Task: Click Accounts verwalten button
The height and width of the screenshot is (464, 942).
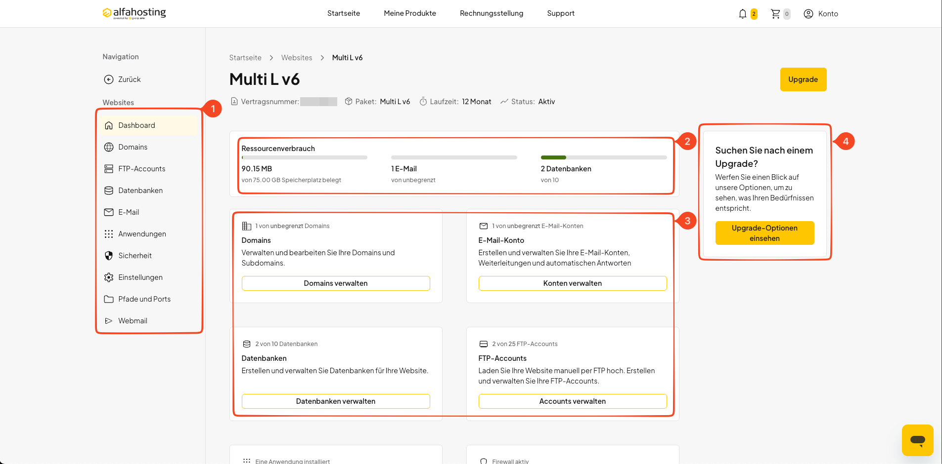Action: click(x=573, y=401)
